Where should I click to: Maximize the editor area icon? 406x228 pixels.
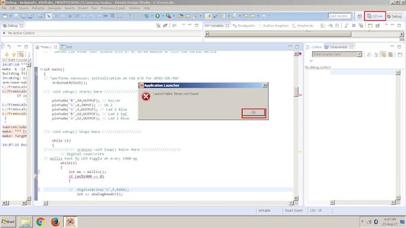pyautogui.click(x=297, y=47)
